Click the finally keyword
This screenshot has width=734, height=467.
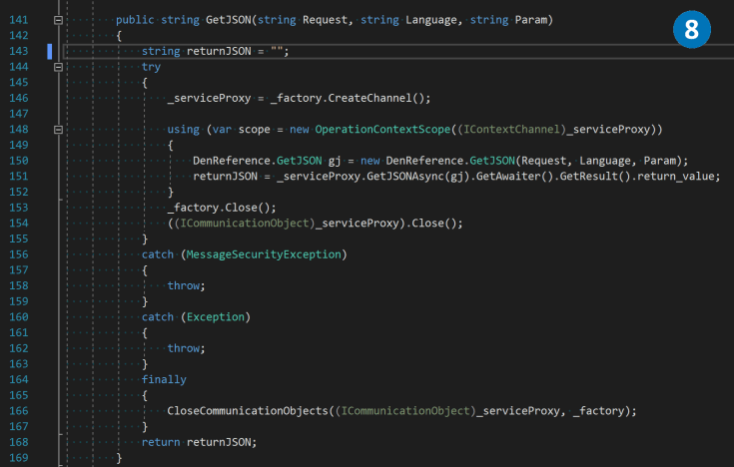pos(164,379)
